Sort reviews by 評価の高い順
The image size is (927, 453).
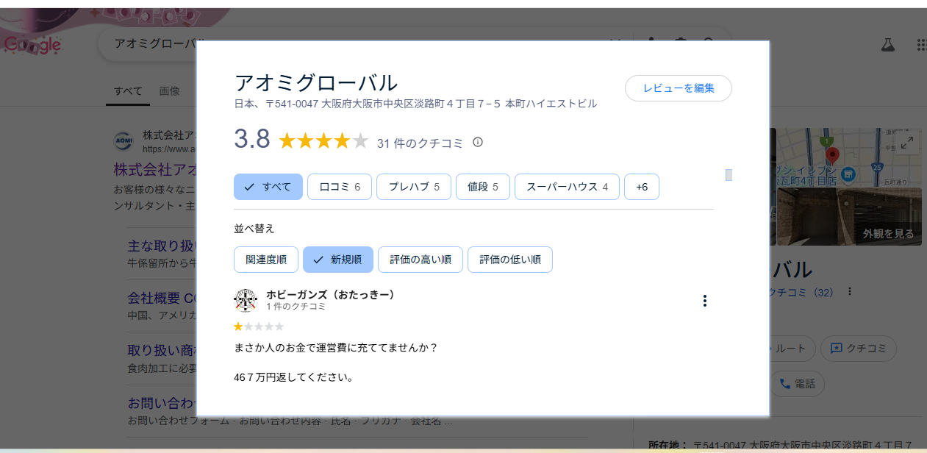pyautogui.click(x=420, y=260)
